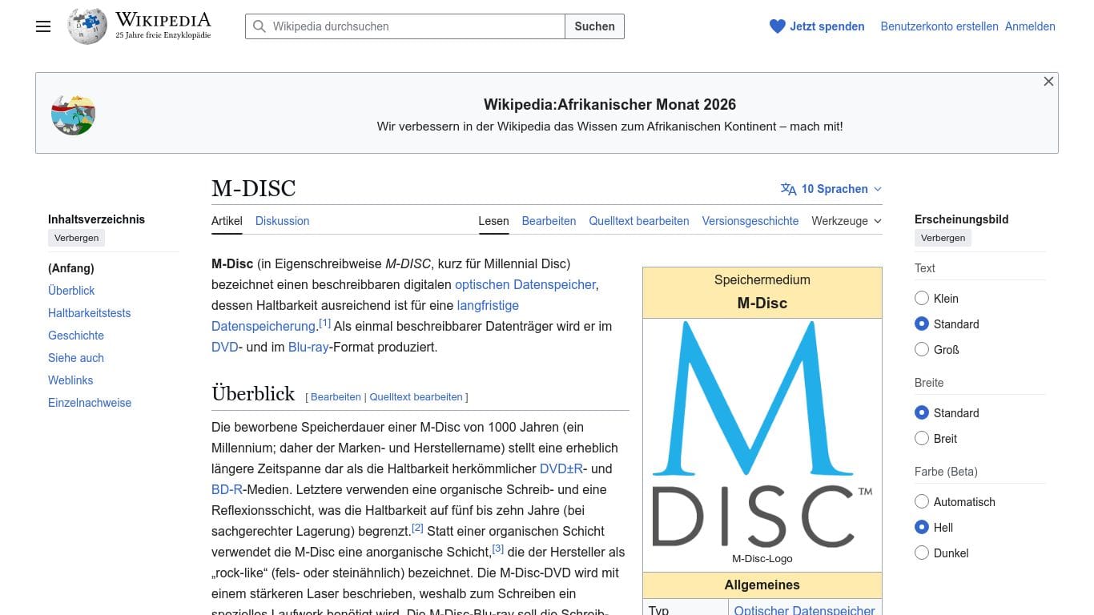Open the Versionsgeschichte tab

(x=750, y=221)
